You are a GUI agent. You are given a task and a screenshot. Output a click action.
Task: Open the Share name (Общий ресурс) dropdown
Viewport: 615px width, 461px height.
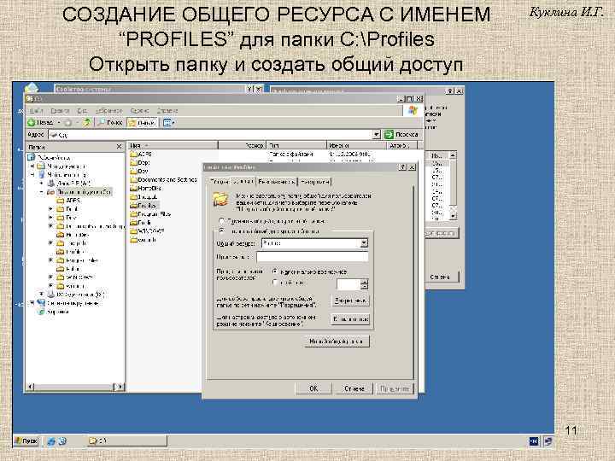point(364,243)
